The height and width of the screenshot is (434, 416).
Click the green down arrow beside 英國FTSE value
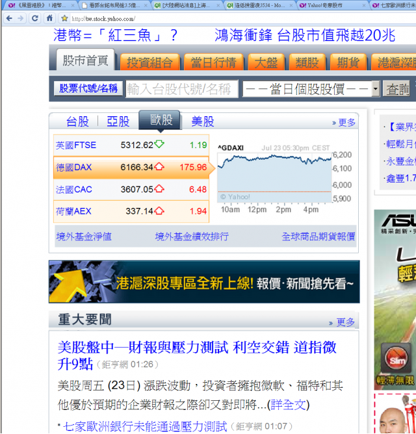[159, 144]
